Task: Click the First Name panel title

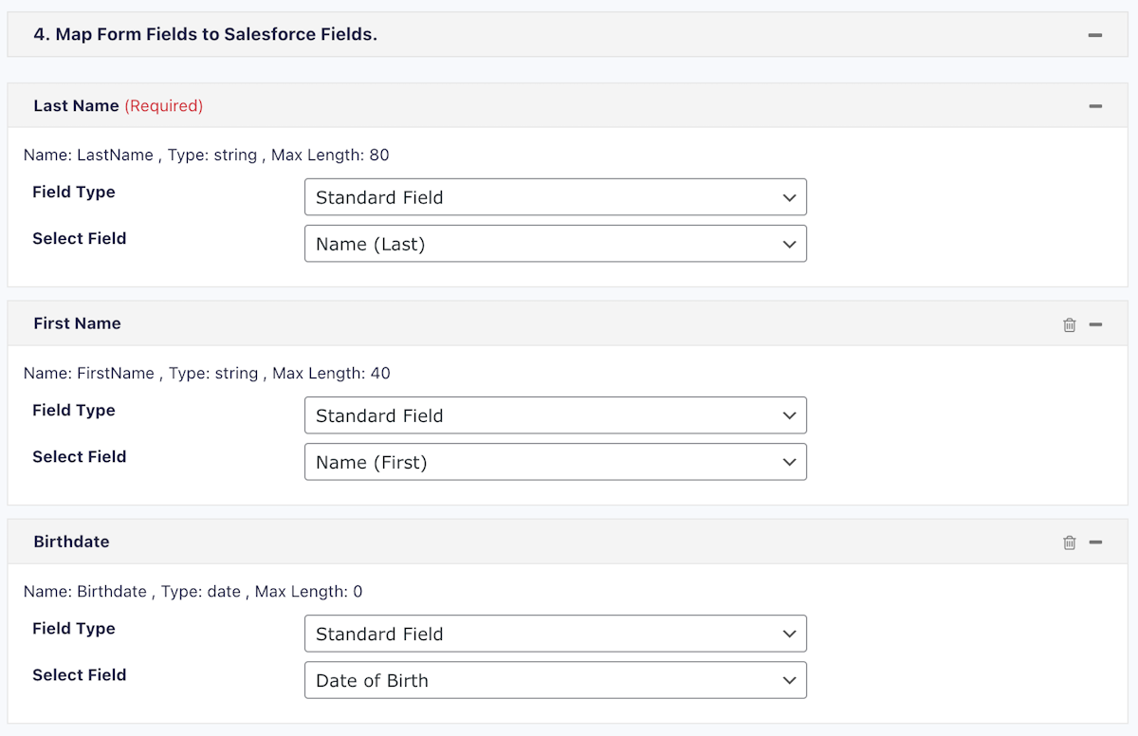Action: tap(77, 323)
